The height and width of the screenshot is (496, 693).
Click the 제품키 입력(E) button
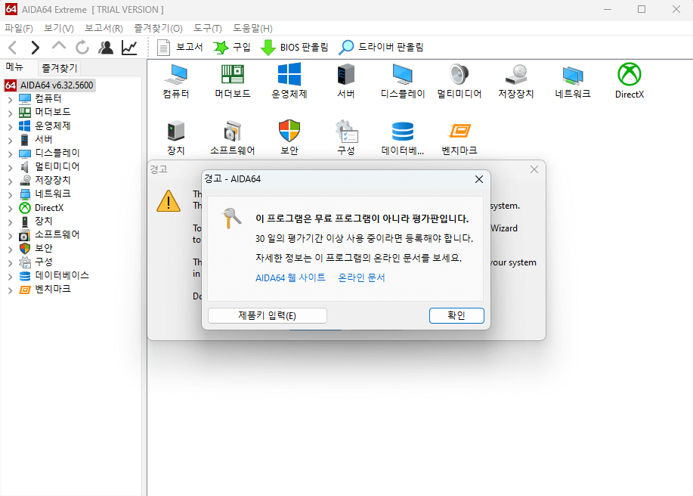pos(268,315)
